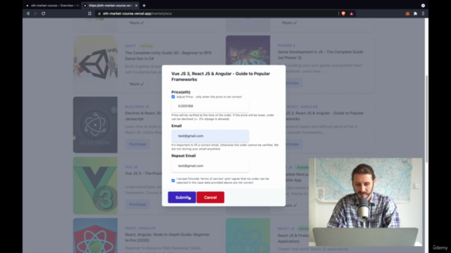Click the 'Repeat Email' label

pos(183,156)
